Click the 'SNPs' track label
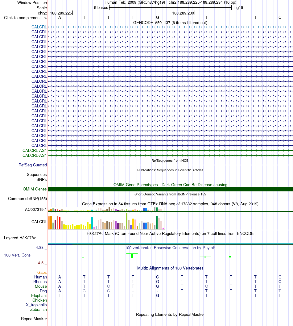Screen dimensions: 293x326 click(42, 179)
